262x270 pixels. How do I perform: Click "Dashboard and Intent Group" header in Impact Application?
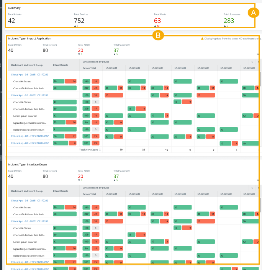27,65
